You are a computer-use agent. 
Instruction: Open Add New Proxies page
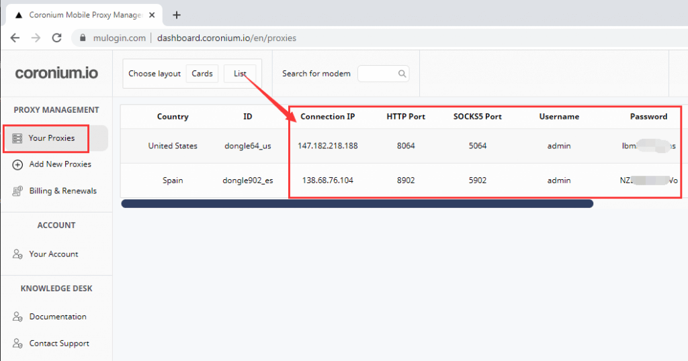click(x=60, y=164)
